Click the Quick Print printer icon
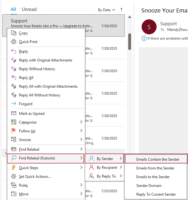 pos(14,41)
